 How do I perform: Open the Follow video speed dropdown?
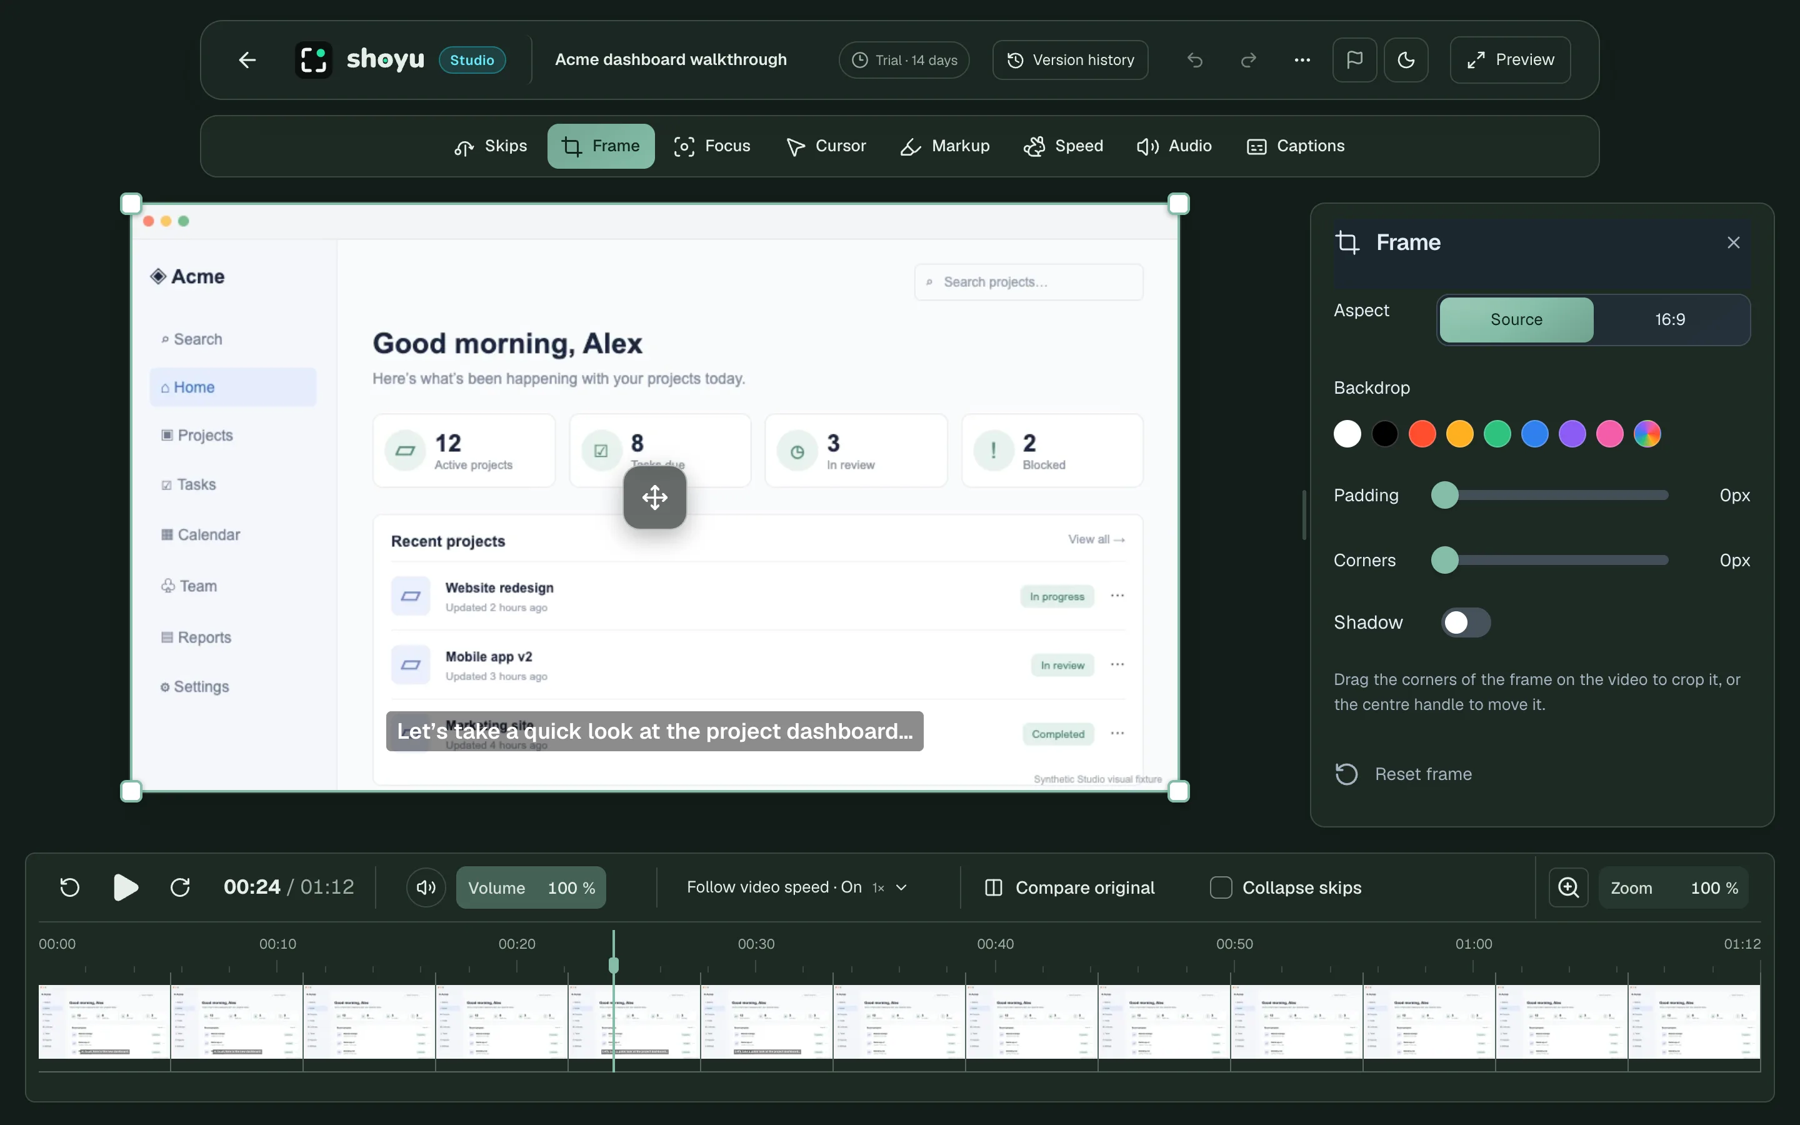pyautogui.click(x=797, y=887)
